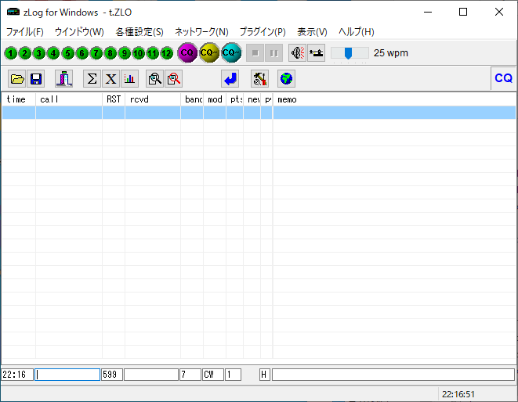The image size is (518, 402).
Task: Click the RST field showing 599
Action: [x=112, y=375]
